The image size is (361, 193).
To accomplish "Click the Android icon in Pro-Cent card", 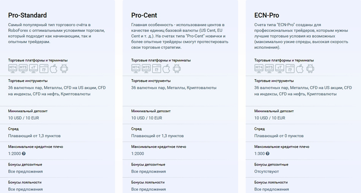I will (x=177, y=69).
